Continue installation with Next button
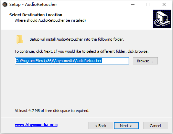Screen dimensions: 173x134 (126, 126)
